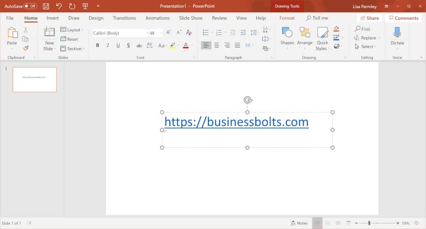
Task: Apply text shadow with the S icon
Action: 129,45
